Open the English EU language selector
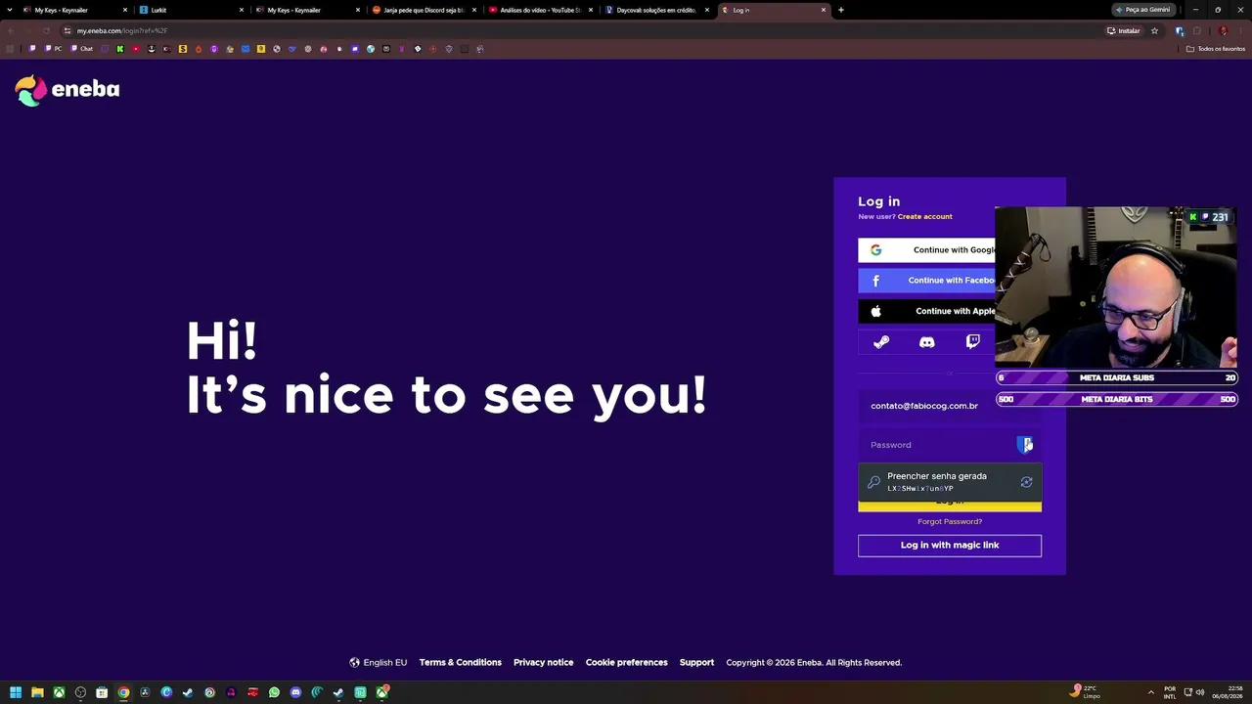This screenshot has height=704, width=1252. [x=379, y=663]
